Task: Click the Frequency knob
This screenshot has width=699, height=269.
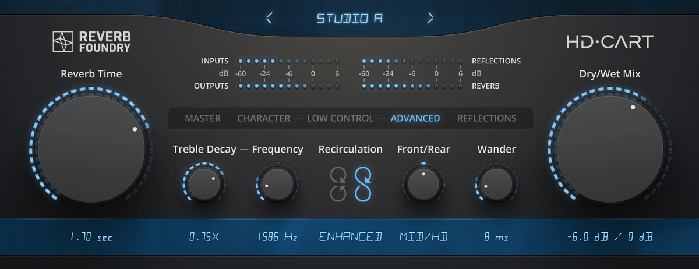Action: 277,184
